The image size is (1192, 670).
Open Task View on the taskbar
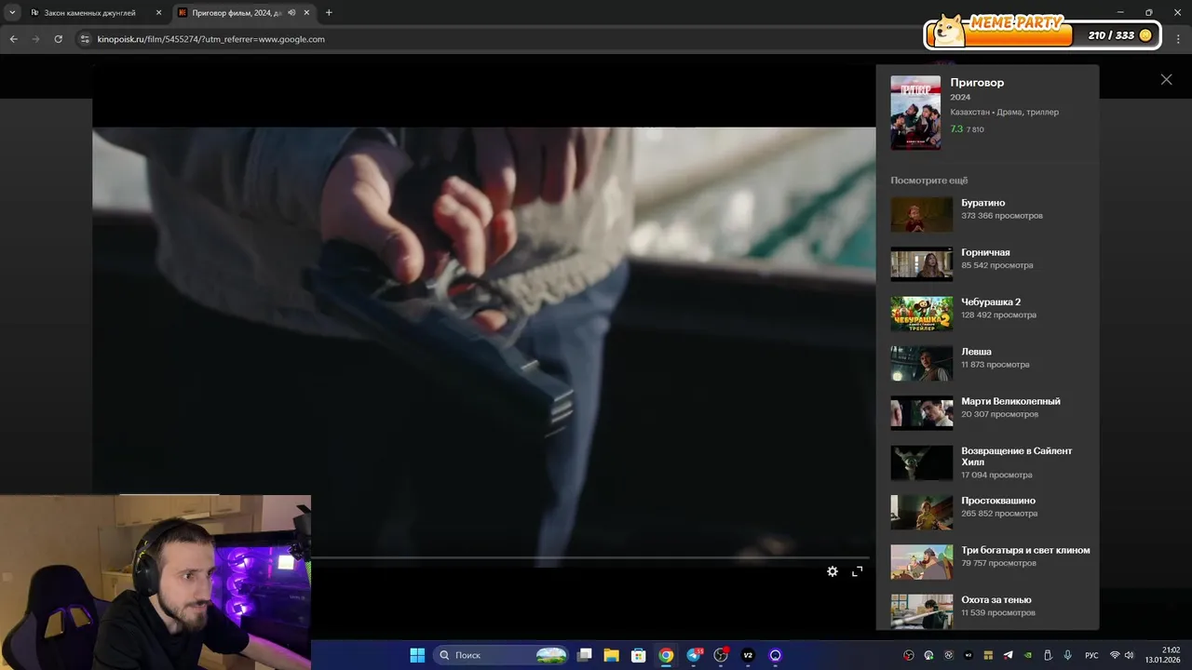[585, 655]
